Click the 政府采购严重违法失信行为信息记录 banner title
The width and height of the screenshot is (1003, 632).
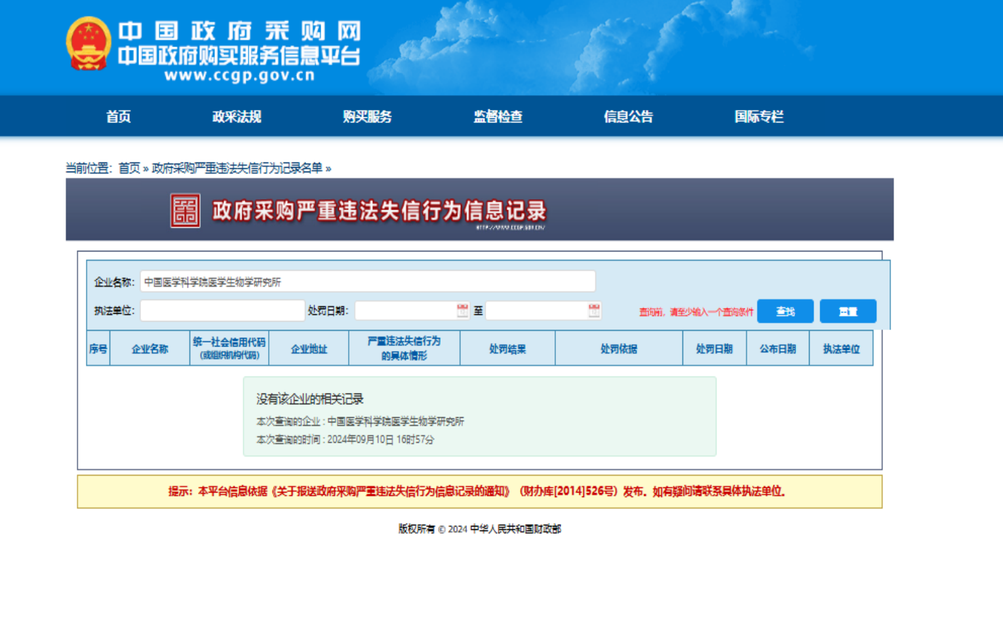[x=379, y=211]
